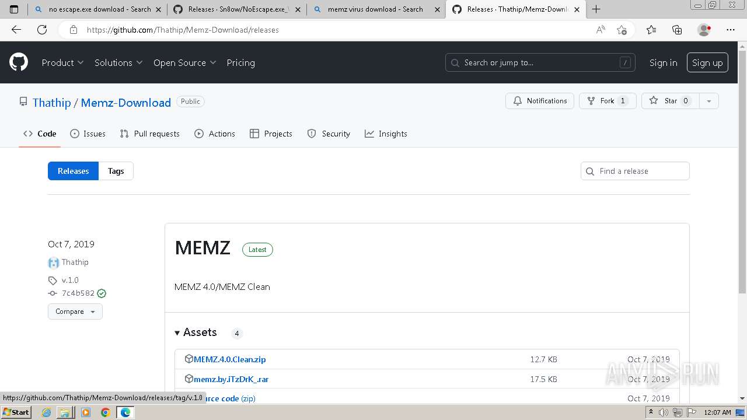Open the Thathip owner link
Viewport: 747px width, 420px height.
[51, 102]
